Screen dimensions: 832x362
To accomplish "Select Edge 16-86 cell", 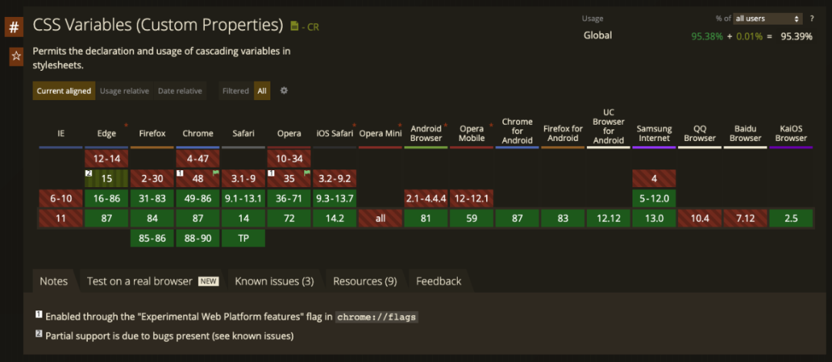I will [106, 199].
